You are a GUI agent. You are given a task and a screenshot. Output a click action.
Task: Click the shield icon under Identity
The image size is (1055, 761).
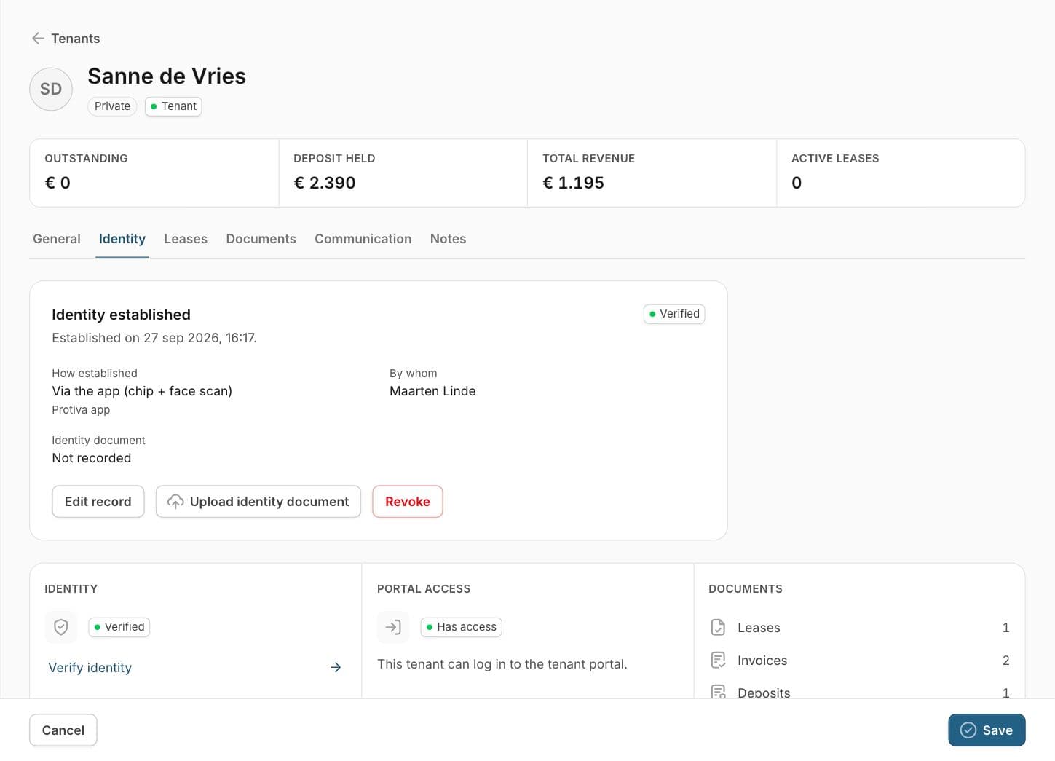[x=61, y=627]
